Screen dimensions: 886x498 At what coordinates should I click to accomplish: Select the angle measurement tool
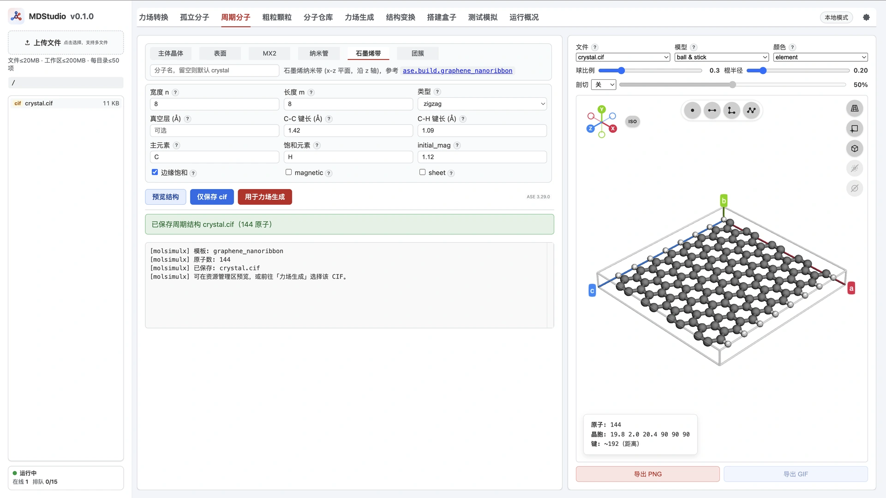(732, 110)
